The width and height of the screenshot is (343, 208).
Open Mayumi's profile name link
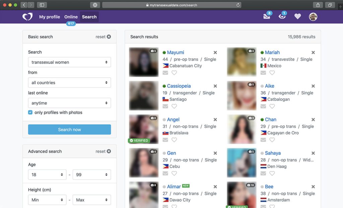(176, 53)
